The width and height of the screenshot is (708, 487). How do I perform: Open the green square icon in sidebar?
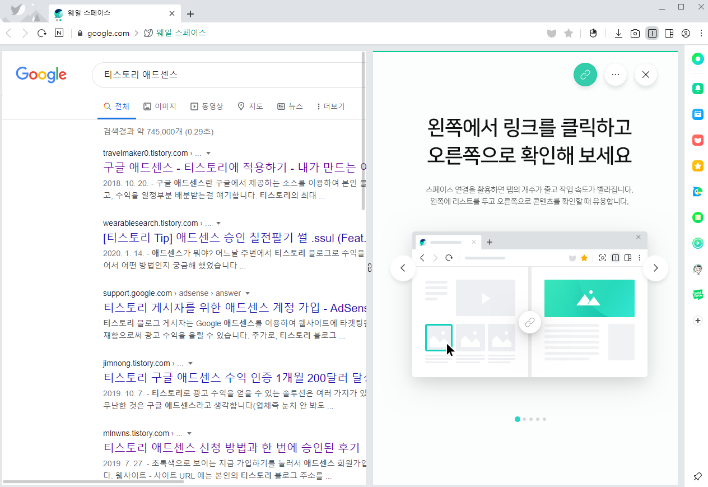(697, 217)
